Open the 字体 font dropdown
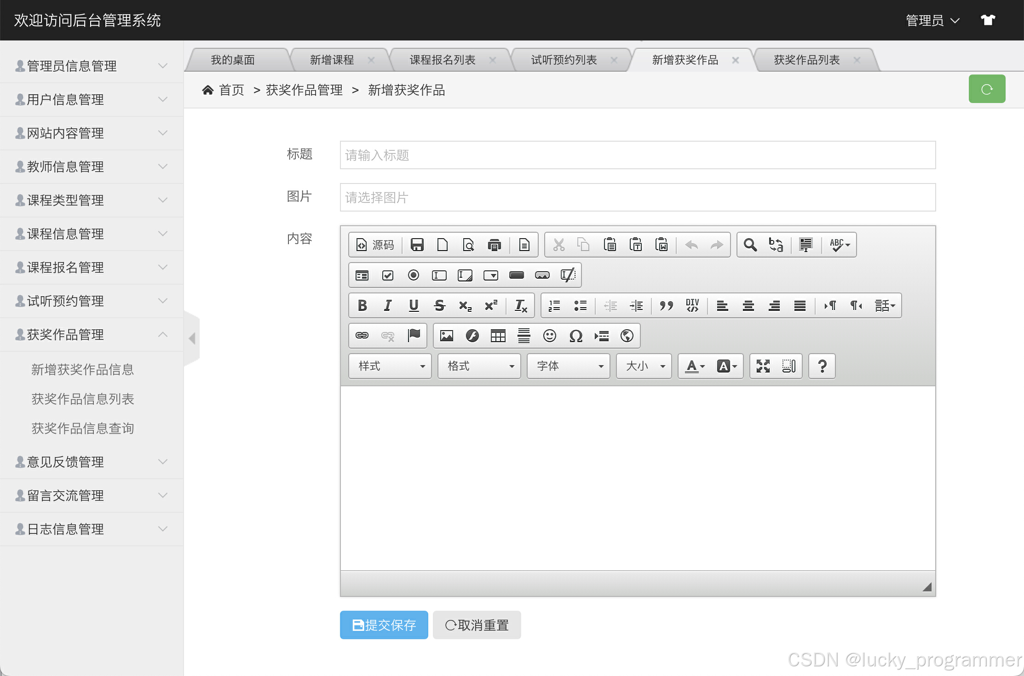 click(569, 367)
